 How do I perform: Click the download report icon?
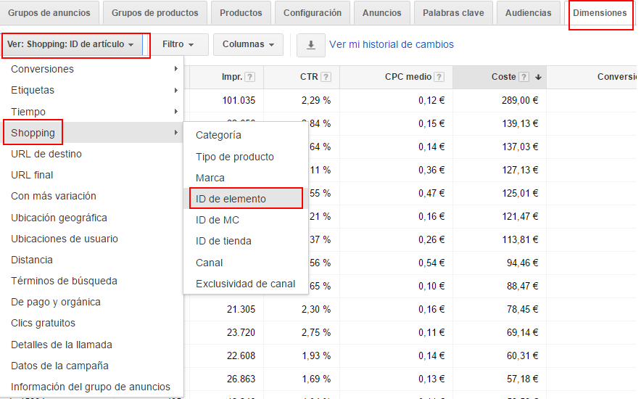[x=310, y=45]
